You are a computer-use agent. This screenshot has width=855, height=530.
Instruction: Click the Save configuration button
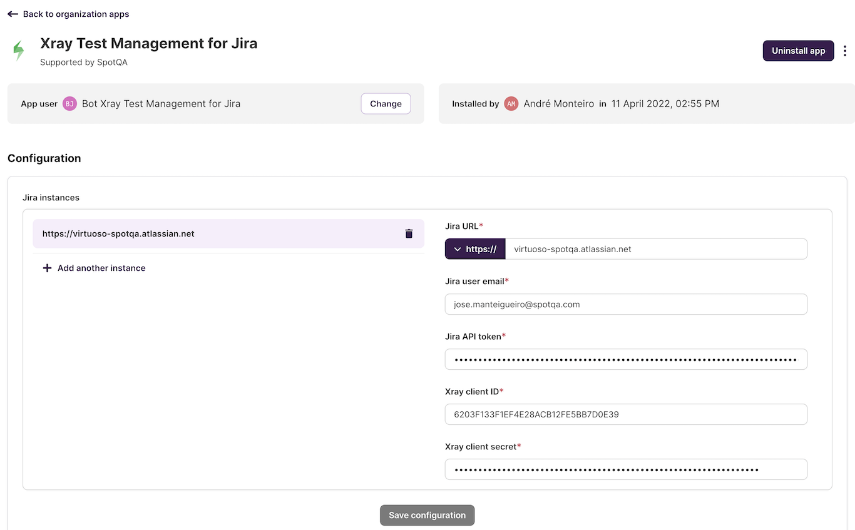click(427, 515)
